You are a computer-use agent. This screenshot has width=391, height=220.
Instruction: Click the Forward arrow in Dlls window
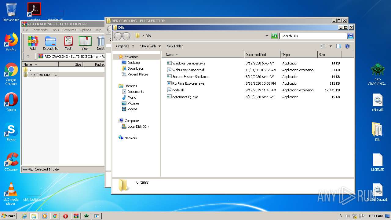(x=126, y=36)
